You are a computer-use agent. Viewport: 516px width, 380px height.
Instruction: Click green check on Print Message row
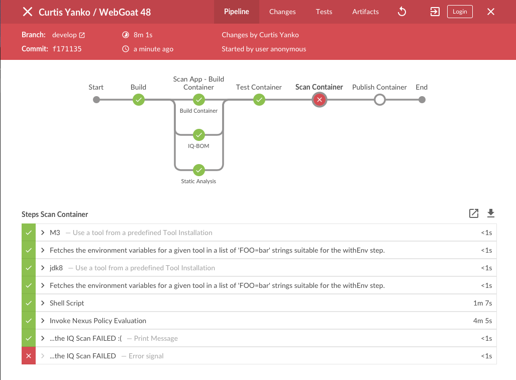coord(29,338)
